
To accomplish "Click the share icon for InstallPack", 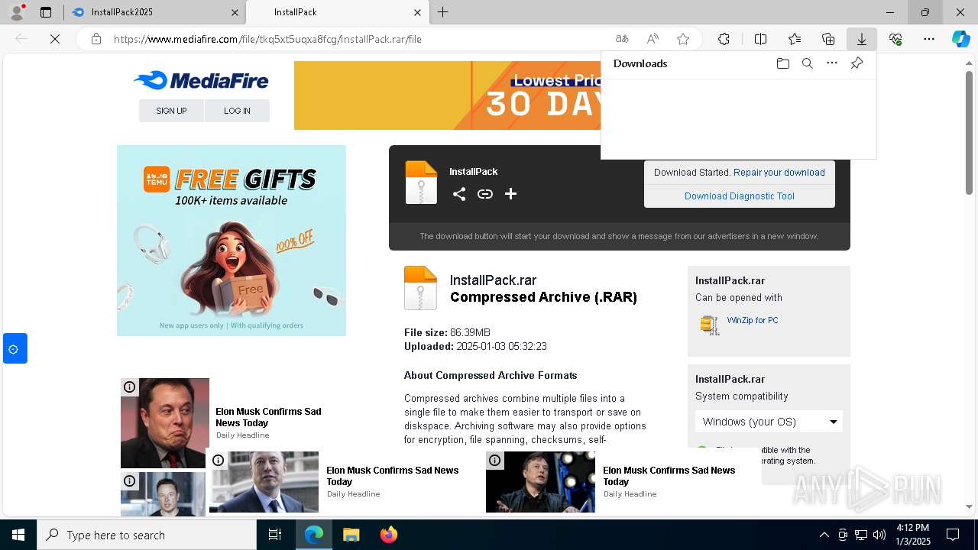I will coord(459,194).
